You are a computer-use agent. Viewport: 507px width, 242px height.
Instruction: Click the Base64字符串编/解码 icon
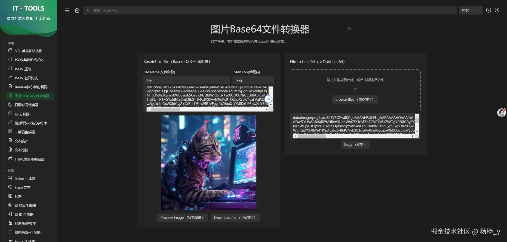click(x=10, y=86)
